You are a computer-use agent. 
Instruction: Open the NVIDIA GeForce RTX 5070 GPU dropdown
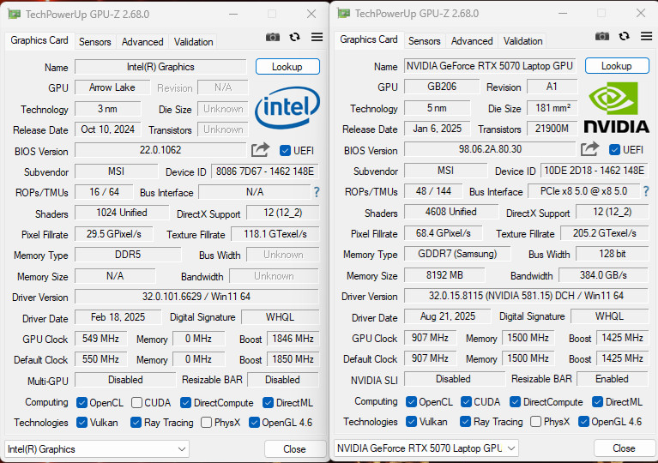[426, 448]
